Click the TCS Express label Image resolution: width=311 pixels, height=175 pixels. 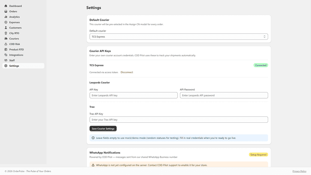coord(97,65)
